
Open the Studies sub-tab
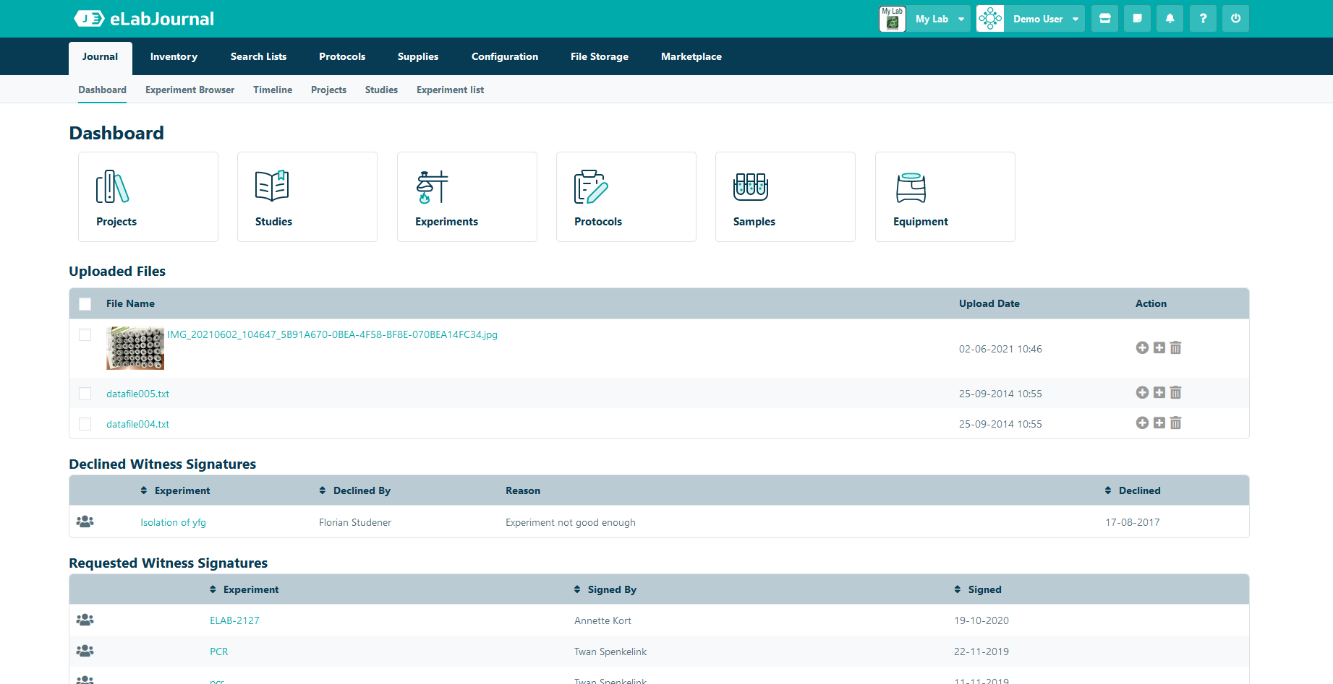[x=381, y=90]
